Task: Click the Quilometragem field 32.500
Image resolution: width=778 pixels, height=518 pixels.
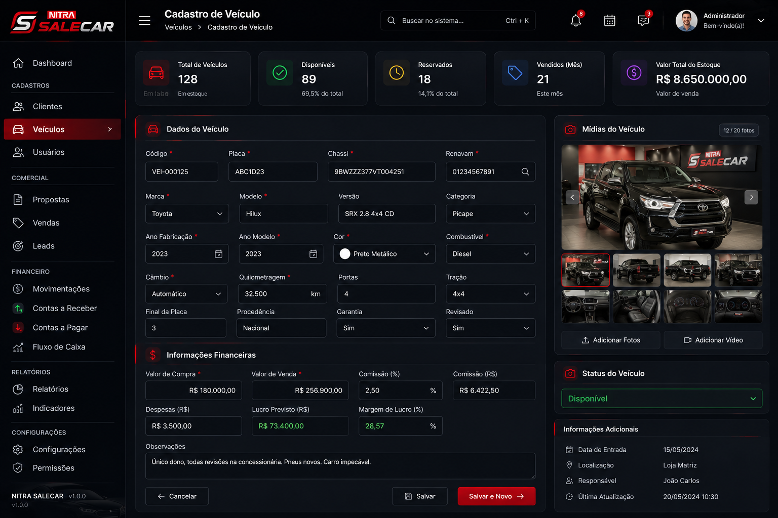Action: coord(282,294)
